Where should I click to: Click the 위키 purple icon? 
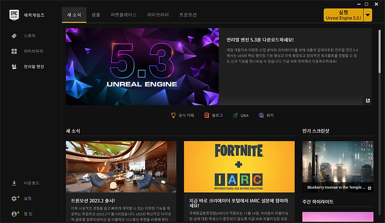point(261,115)
